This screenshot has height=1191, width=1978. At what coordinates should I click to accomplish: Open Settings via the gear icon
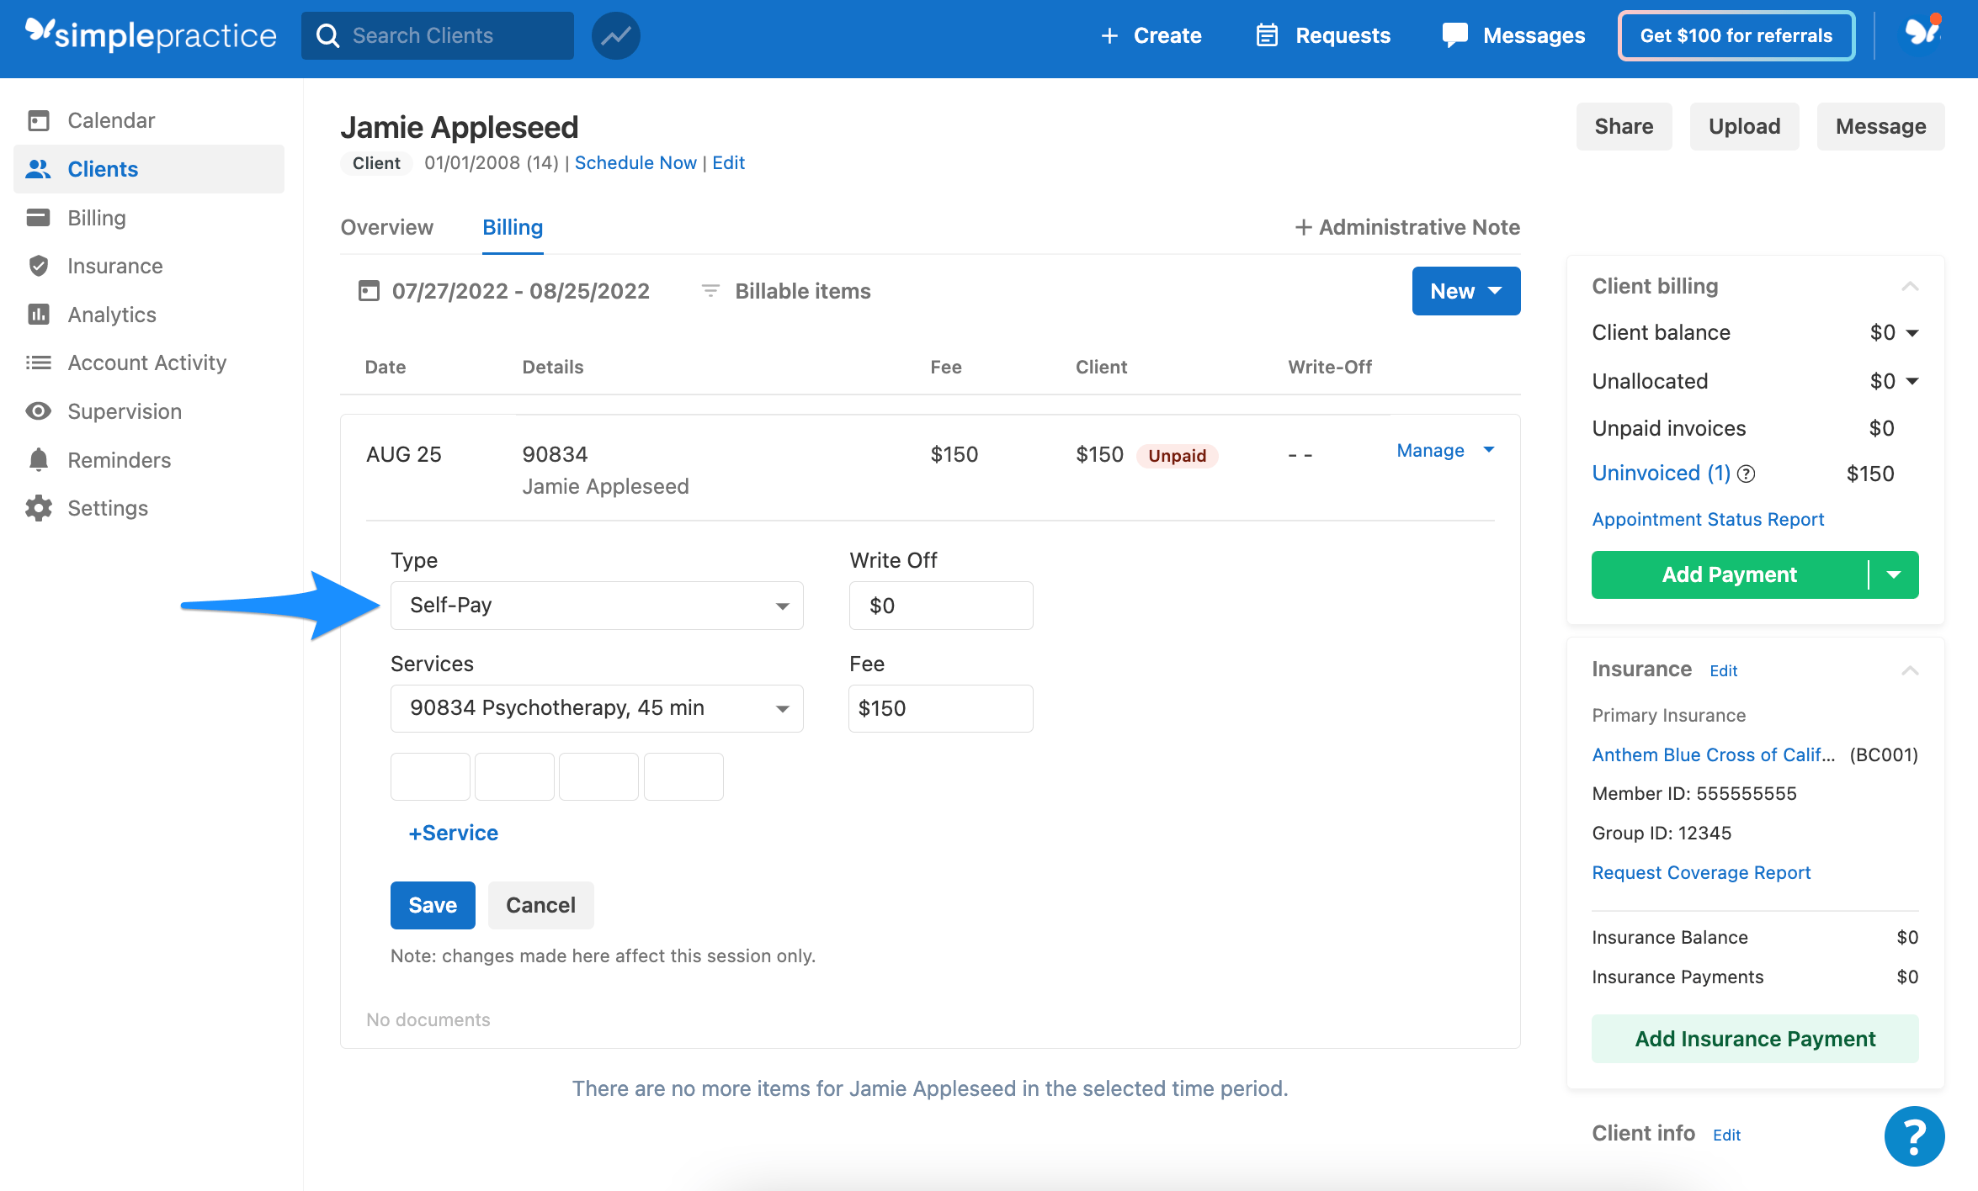coord(109,507)
